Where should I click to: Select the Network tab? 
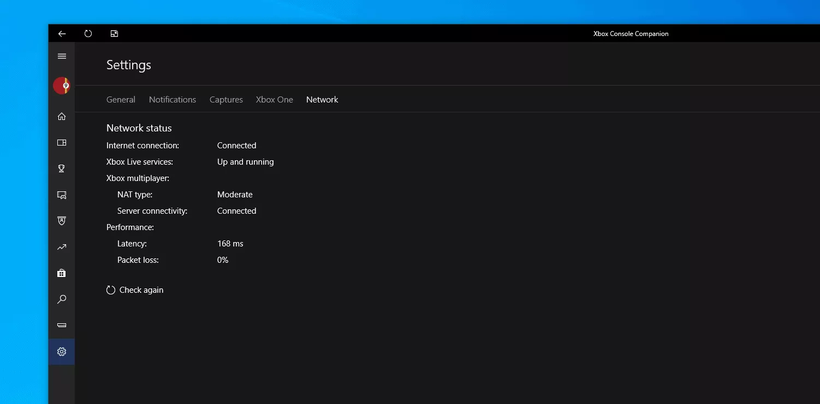[322, 100]
